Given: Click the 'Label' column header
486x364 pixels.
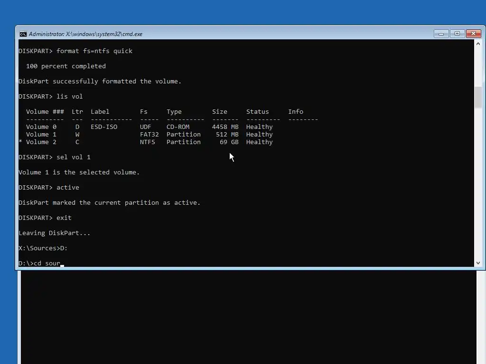Looking at the screenshot, I should 100,112.
